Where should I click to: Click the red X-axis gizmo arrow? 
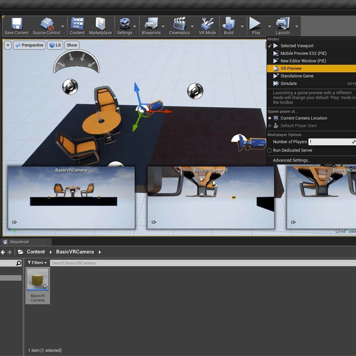point(168,111)
